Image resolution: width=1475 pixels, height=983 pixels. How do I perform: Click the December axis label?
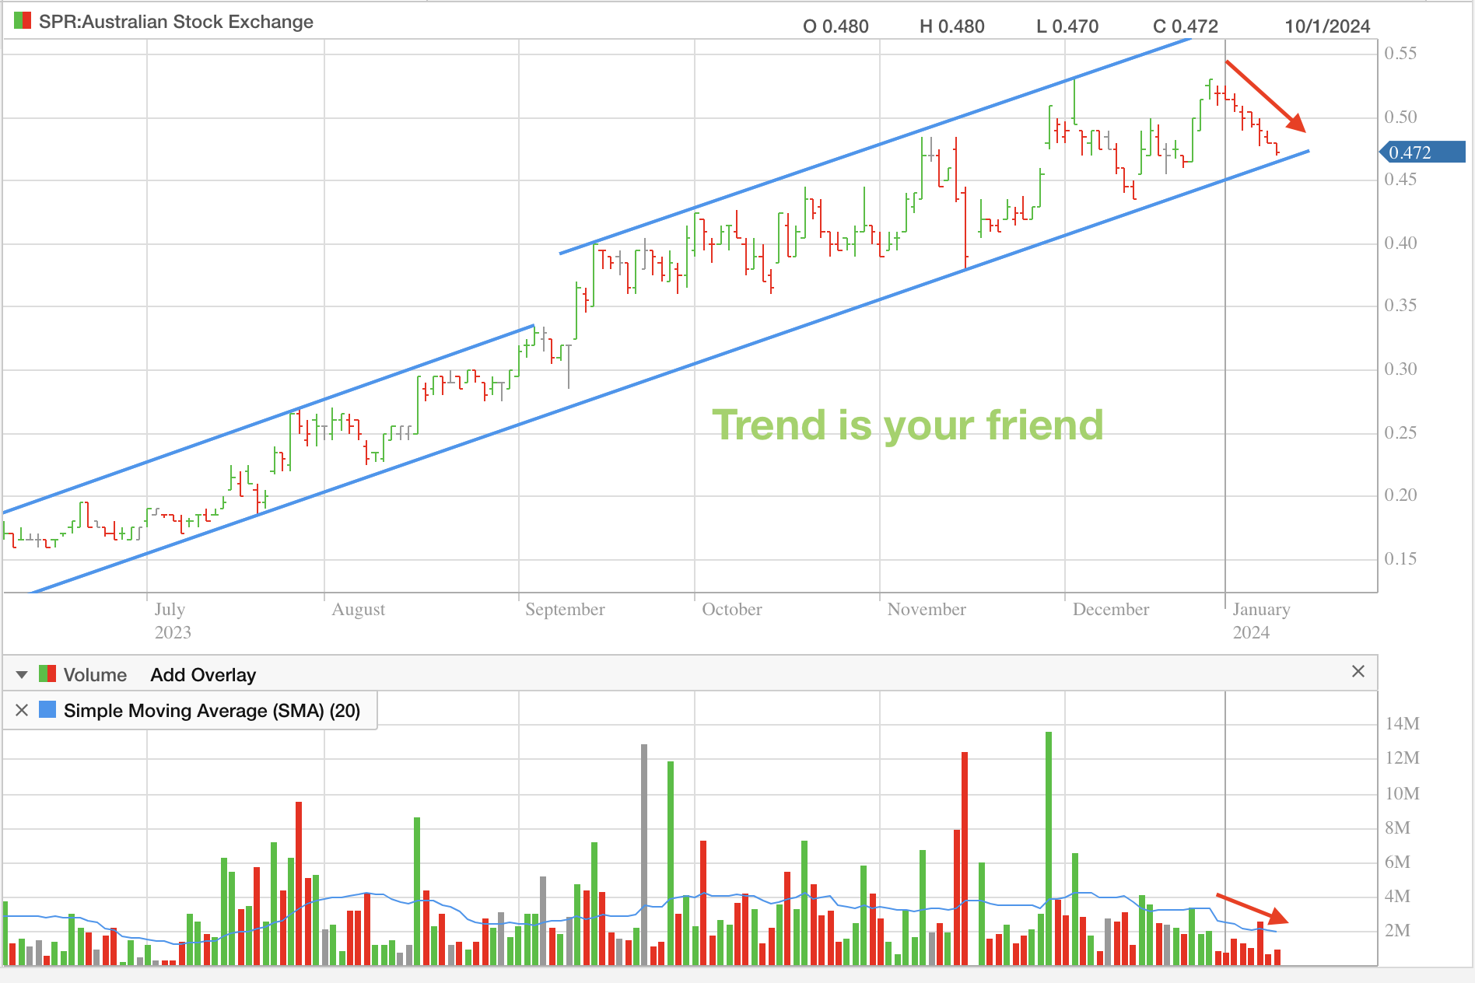click(1111, 610)
